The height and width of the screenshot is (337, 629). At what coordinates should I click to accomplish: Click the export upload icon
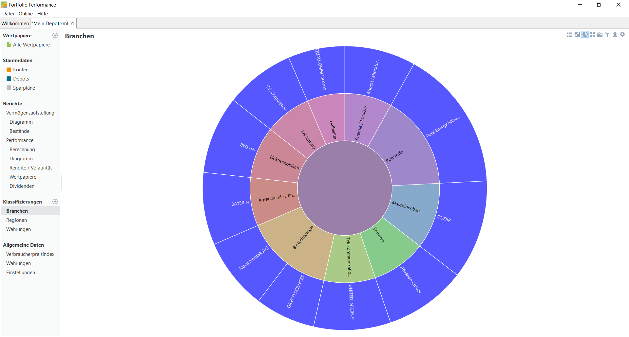(615, 34)
